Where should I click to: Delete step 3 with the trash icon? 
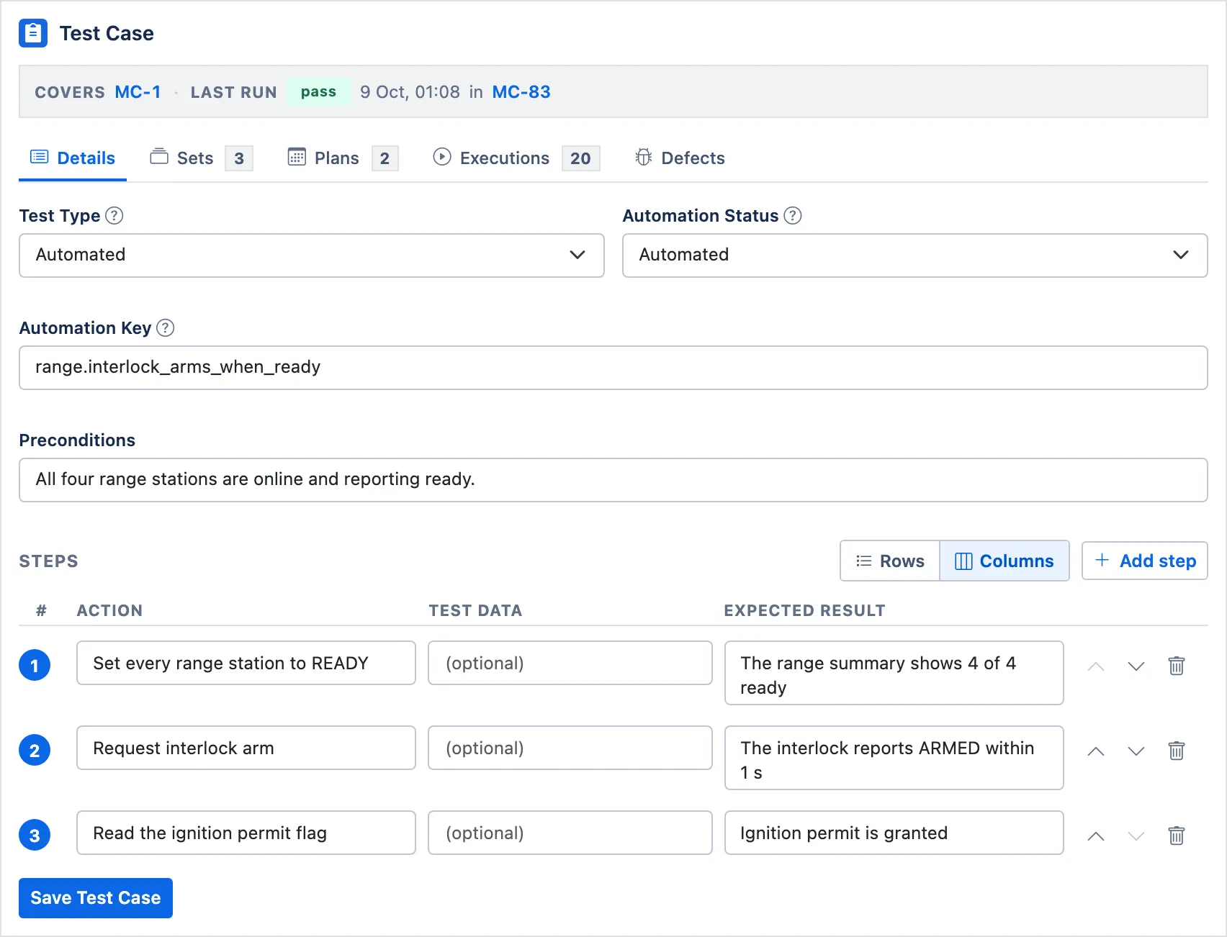point(1177,836)
